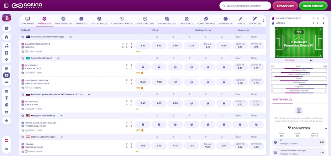331x156 pixels.
Task: Click the search field Spiele, Kategorien, Anbieter
Action: tap(245, 6)
